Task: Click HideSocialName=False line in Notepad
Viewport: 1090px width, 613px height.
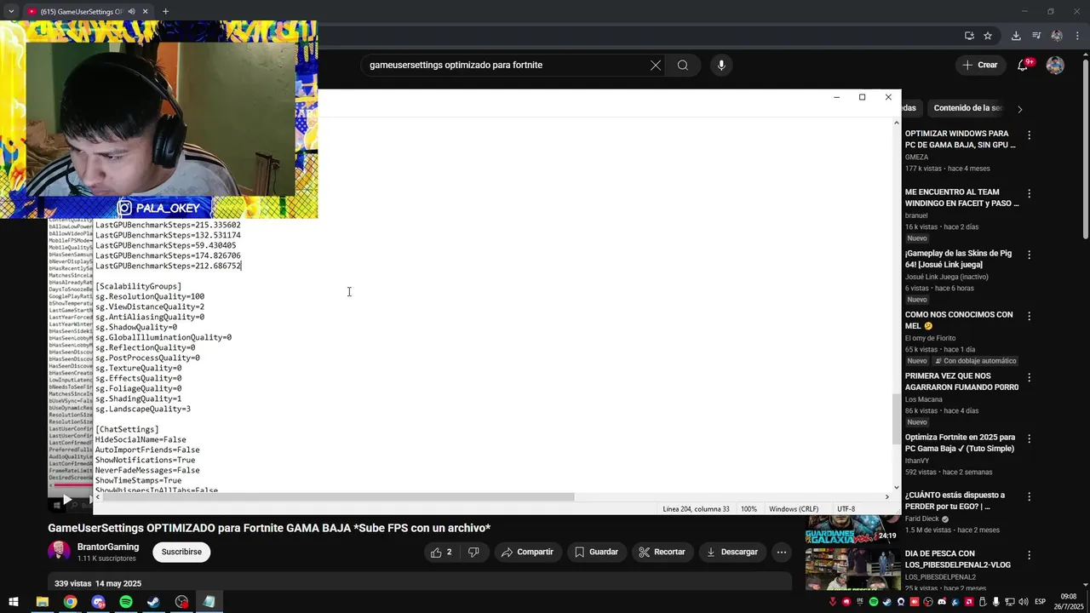Action: (141, 439)
